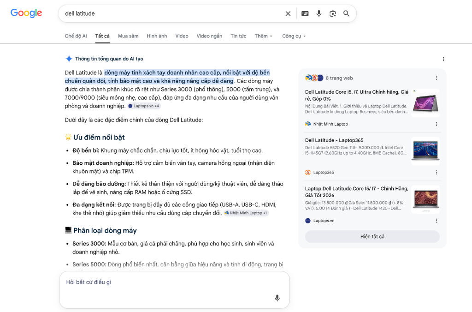Open more options for Nhật Minh Laptop result

pos(437,124)
